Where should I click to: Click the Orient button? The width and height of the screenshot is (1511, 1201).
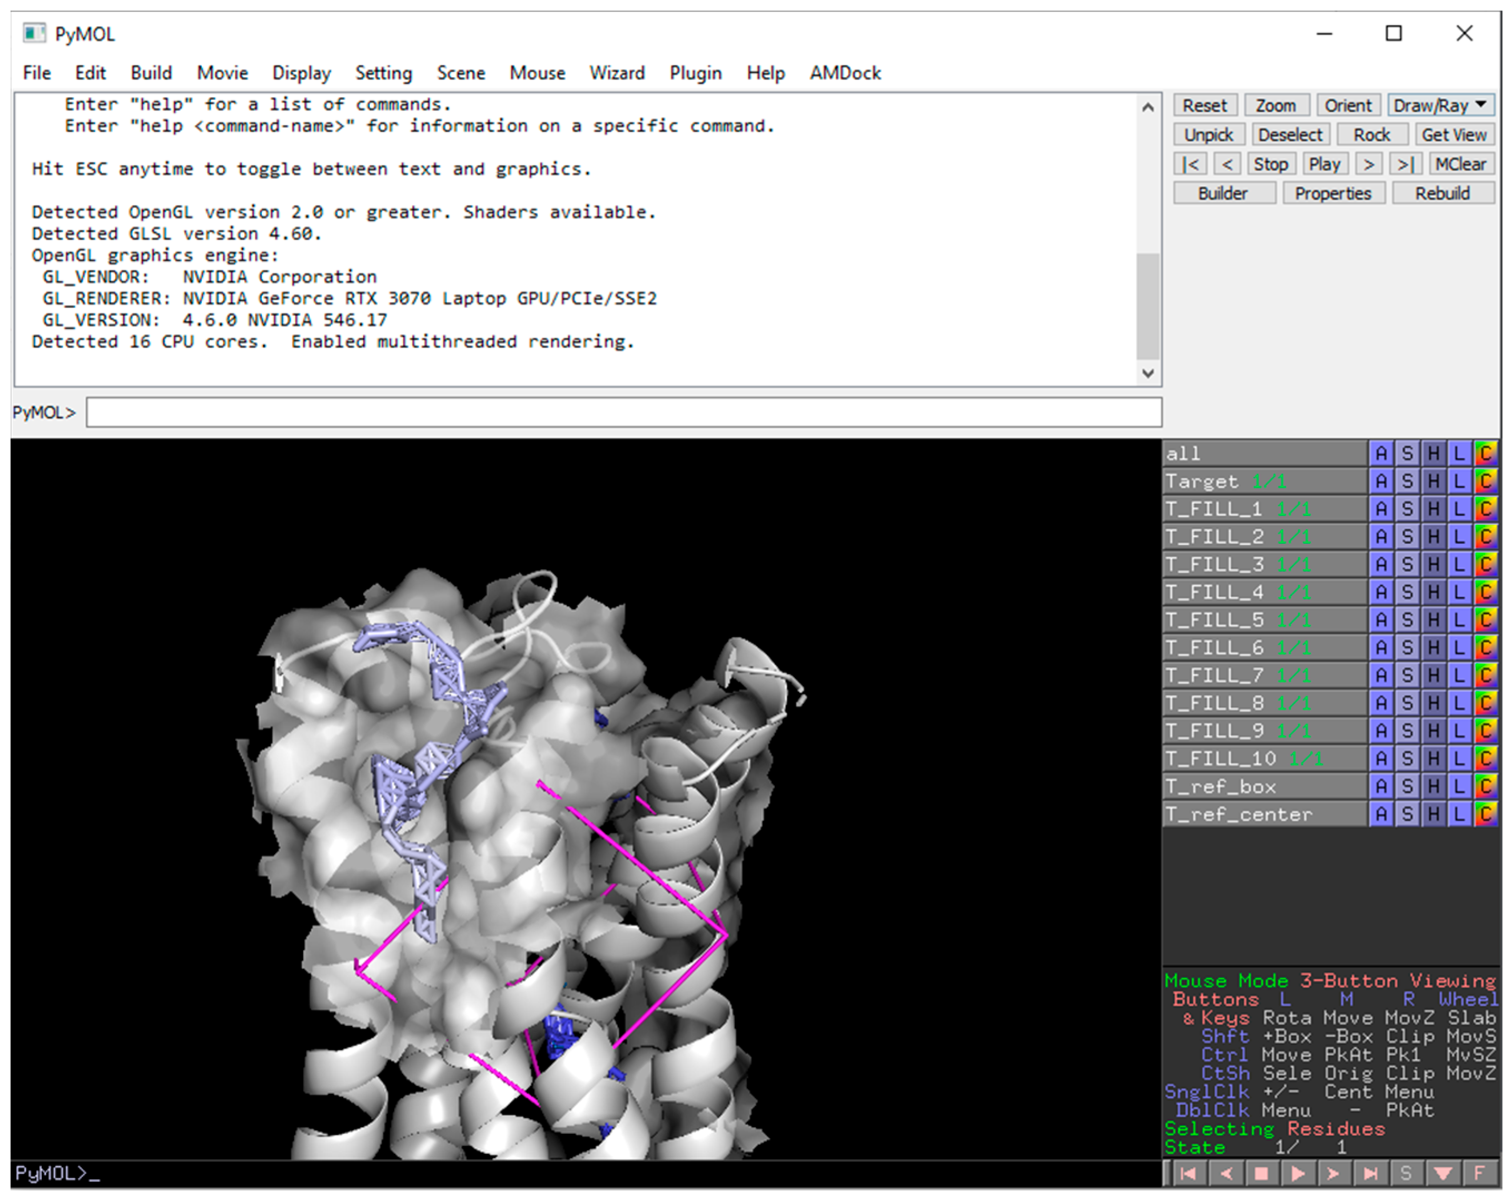(1347, 105)
